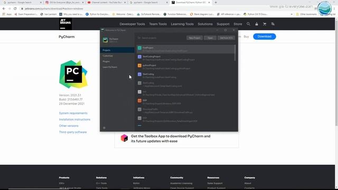
Task: Click the JetBrains logo on the website
Action: pos(65,24)
